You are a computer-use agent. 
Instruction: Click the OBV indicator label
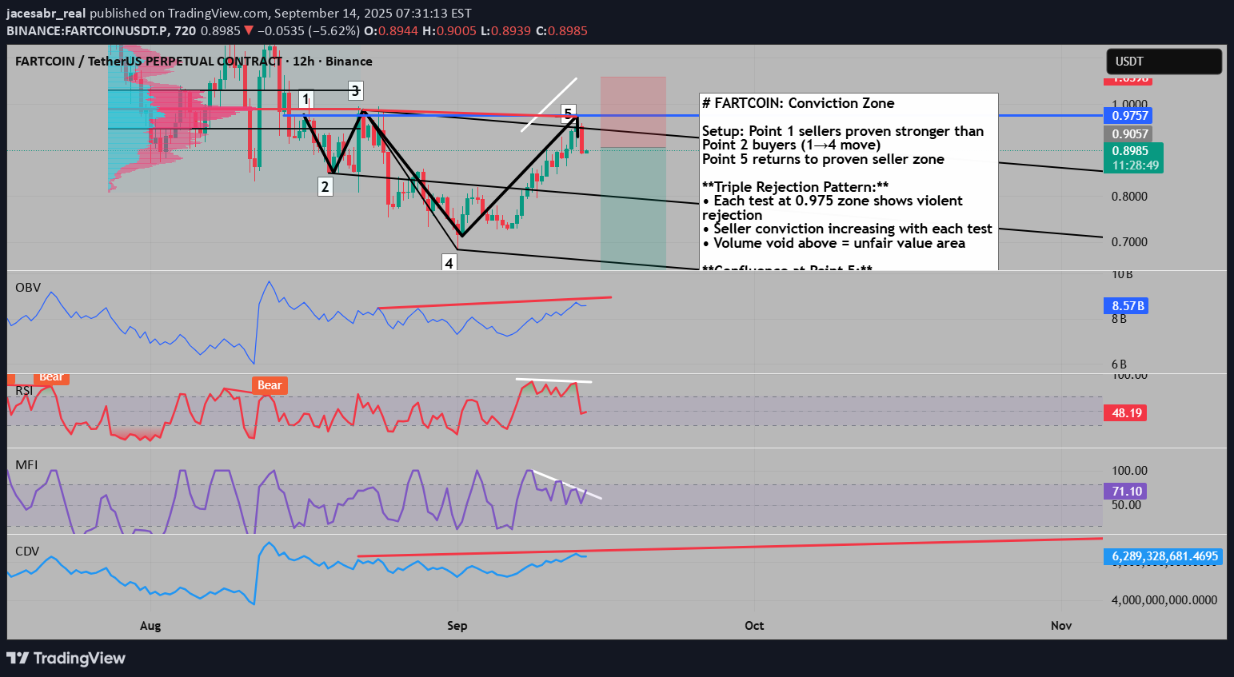[x=28, y=288]
